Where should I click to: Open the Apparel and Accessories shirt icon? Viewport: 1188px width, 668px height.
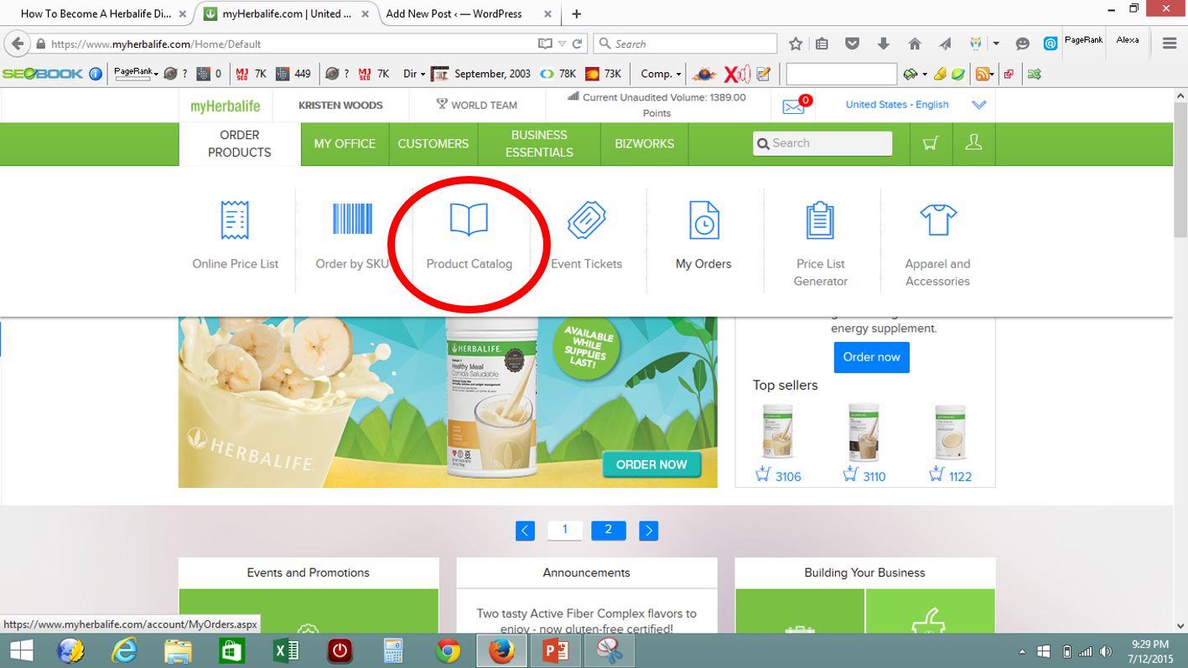(937, 220)
